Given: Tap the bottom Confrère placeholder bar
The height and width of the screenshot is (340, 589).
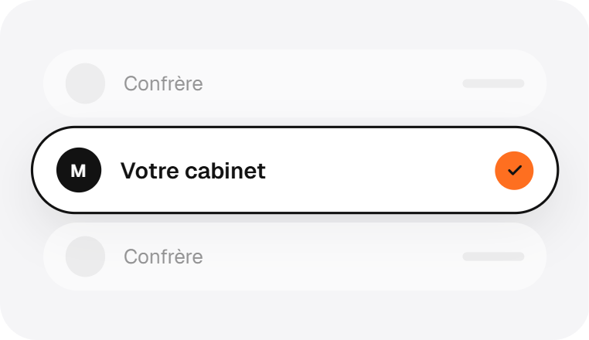Looking at the screenshot, I should tap(493, 257).
